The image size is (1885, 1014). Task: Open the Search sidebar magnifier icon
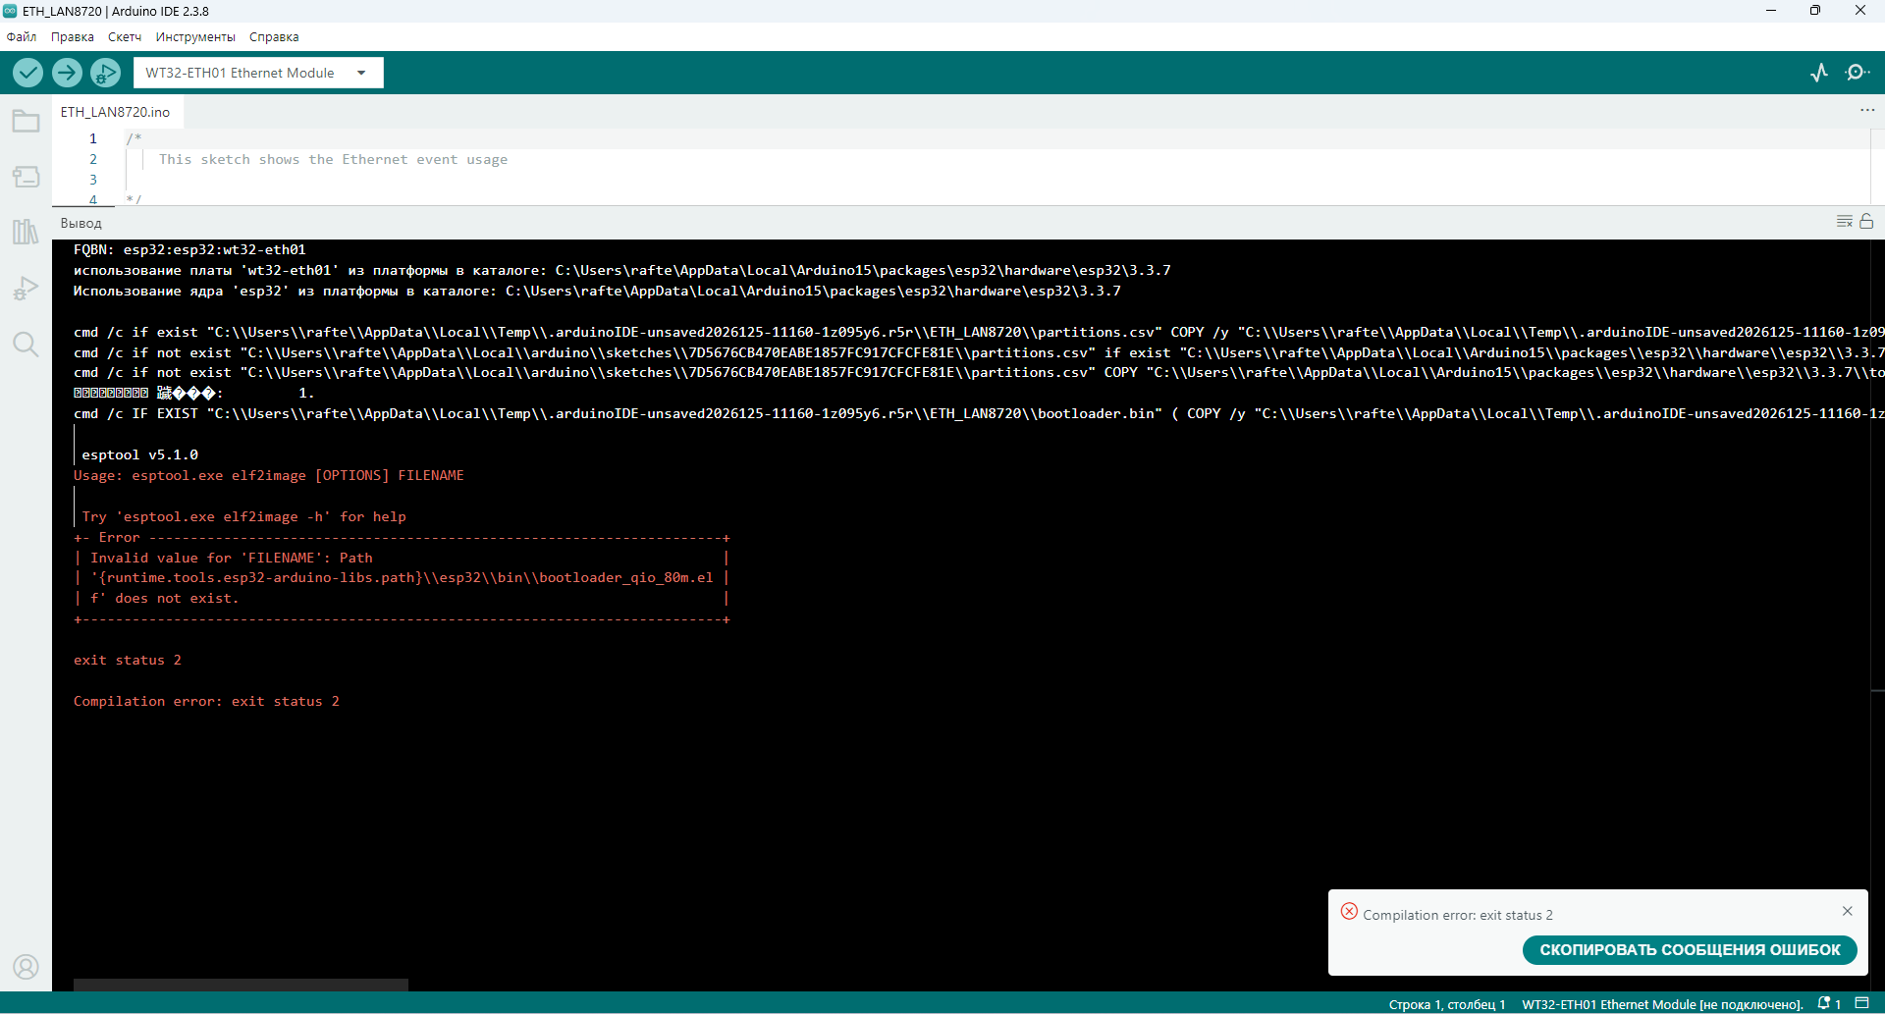26,345
